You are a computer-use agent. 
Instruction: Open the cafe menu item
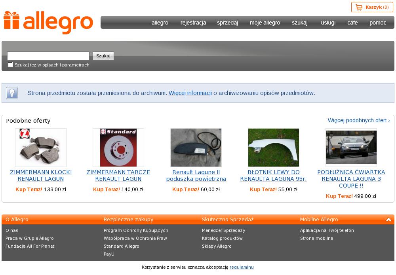352,23
